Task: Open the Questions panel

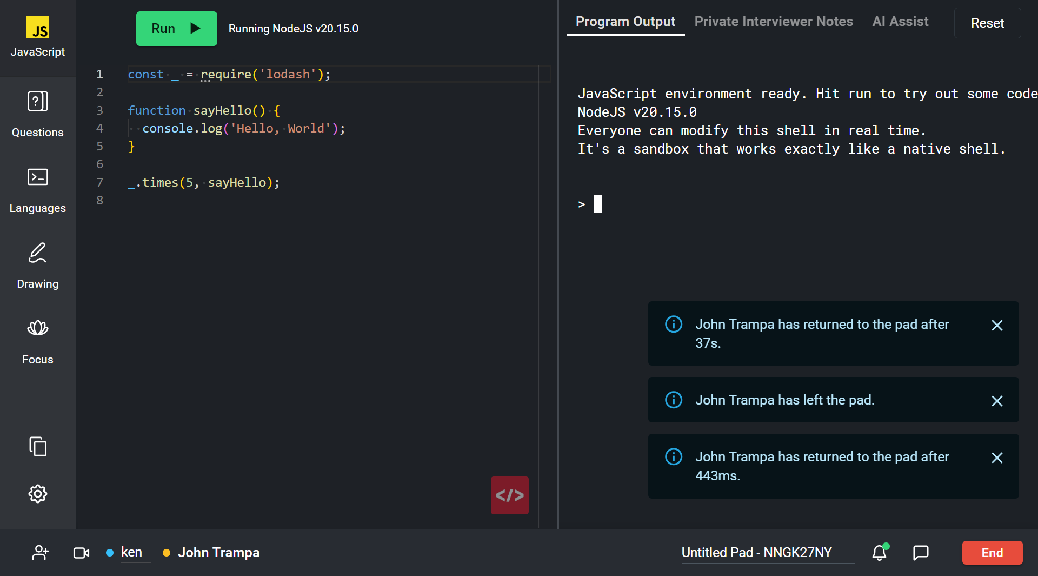Action: [x=37, y=114]
